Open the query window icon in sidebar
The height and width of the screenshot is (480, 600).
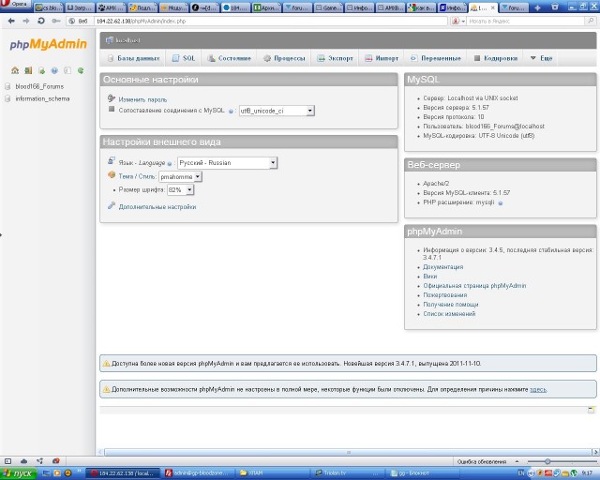point(41,70)
